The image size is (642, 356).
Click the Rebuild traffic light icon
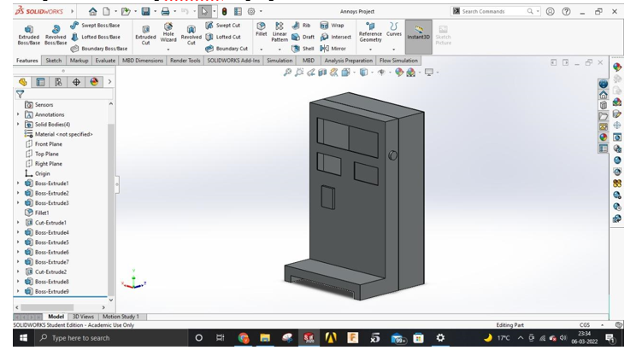(x=224, y=11)
